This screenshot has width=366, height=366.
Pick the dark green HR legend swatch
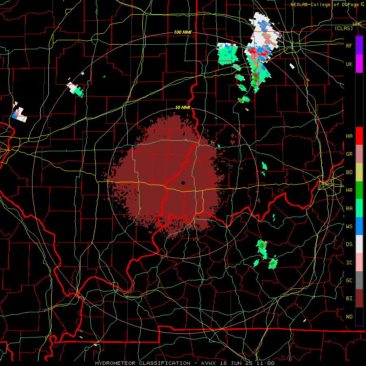[359, 190]
